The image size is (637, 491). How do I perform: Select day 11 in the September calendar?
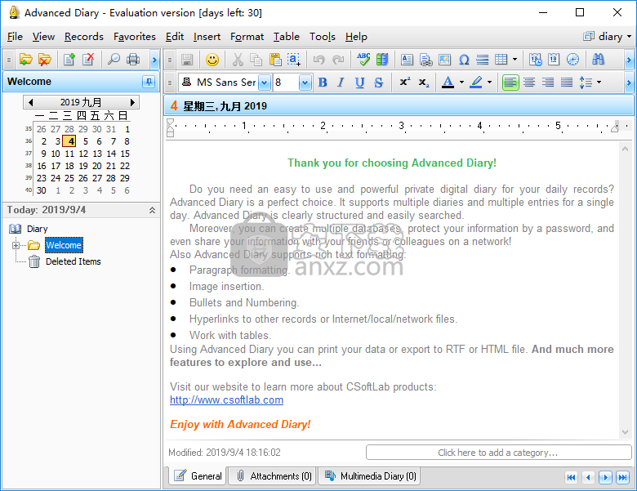(x=69, y=154)
